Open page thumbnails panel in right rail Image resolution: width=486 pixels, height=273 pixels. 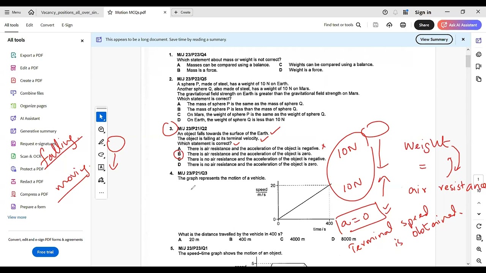coord(478,79)
